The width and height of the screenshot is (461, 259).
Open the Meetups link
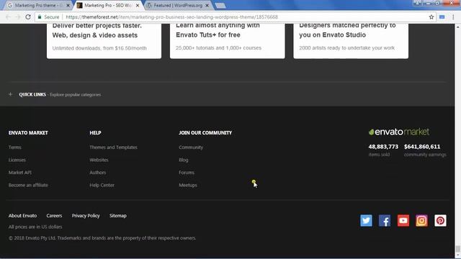(x=188, y=185)
